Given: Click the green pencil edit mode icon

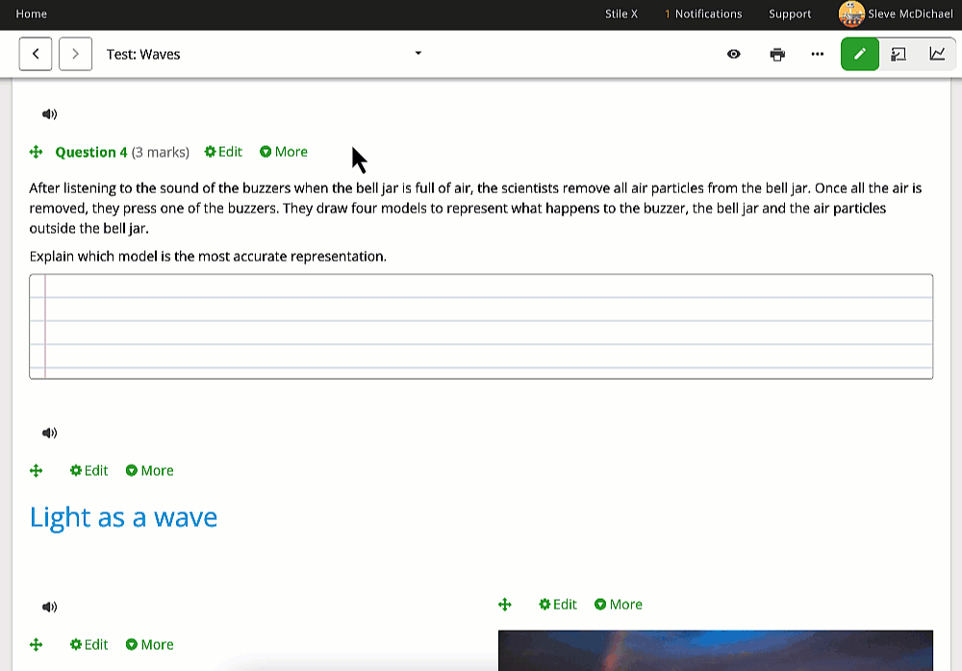Looking at the screenshot, I should (x=859, y=55).
